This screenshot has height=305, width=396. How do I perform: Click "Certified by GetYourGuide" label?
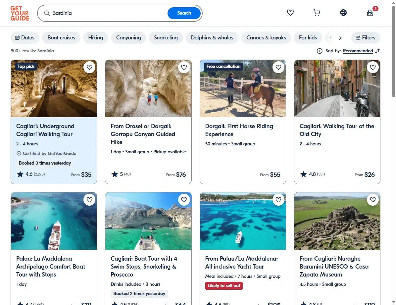coord(46,153)
